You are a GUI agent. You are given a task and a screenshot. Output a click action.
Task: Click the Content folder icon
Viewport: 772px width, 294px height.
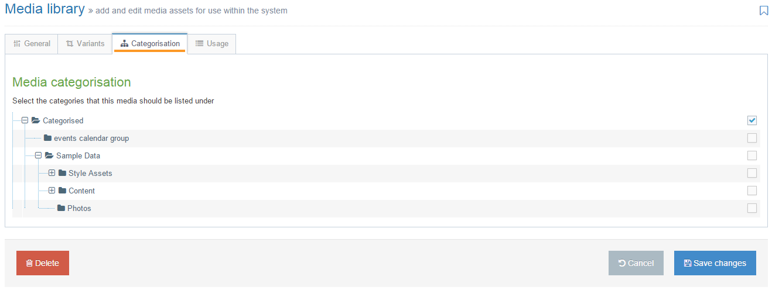[62, 191]
